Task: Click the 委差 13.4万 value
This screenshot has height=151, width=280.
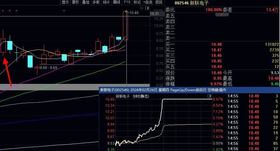Action: tap(272, 10)
